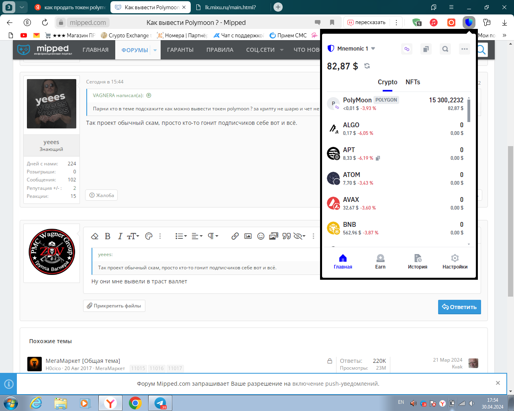Open the Gmail bookmark
This screenshot has height=411, width=514.
[37, 35]
